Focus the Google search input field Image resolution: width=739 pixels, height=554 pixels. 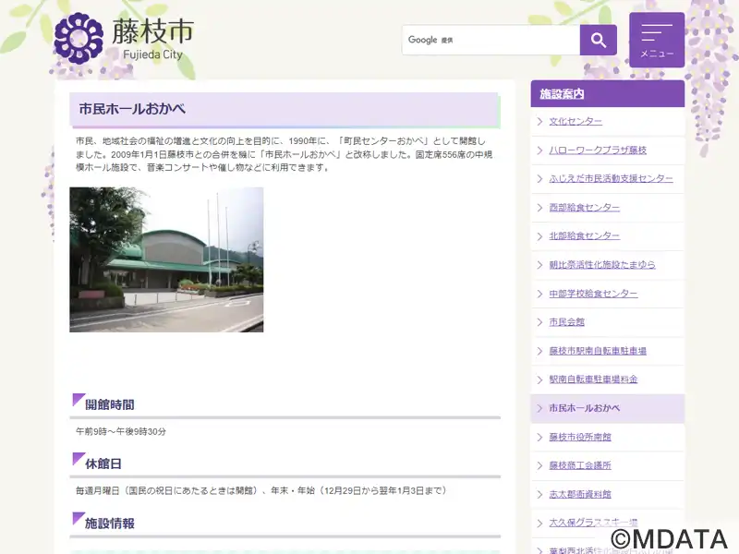point(491,40)
